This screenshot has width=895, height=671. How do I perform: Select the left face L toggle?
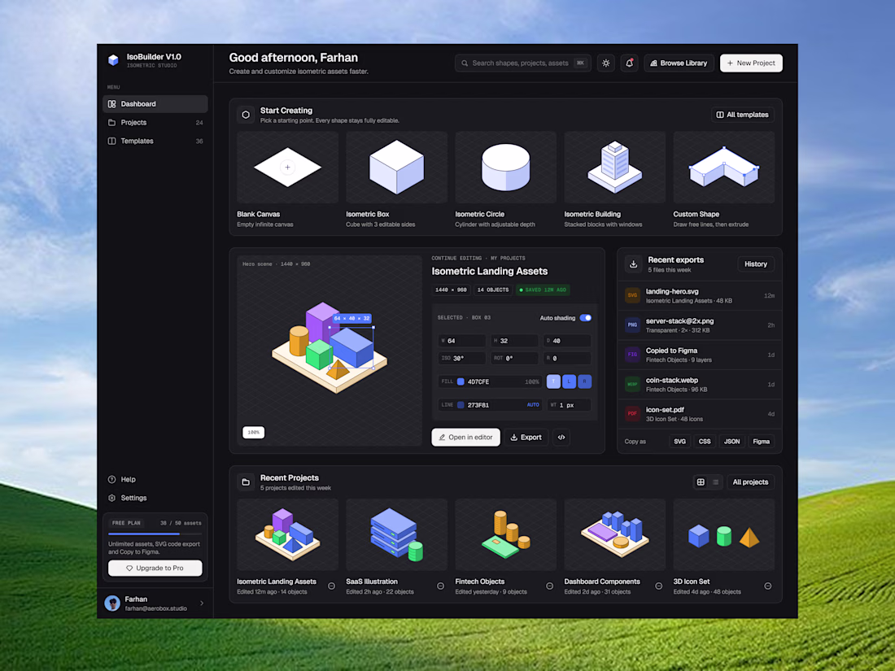(569, 381)
